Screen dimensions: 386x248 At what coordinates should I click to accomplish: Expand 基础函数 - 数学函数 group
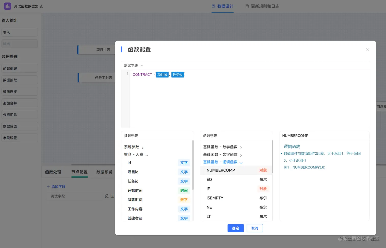(x=241, y=148)
